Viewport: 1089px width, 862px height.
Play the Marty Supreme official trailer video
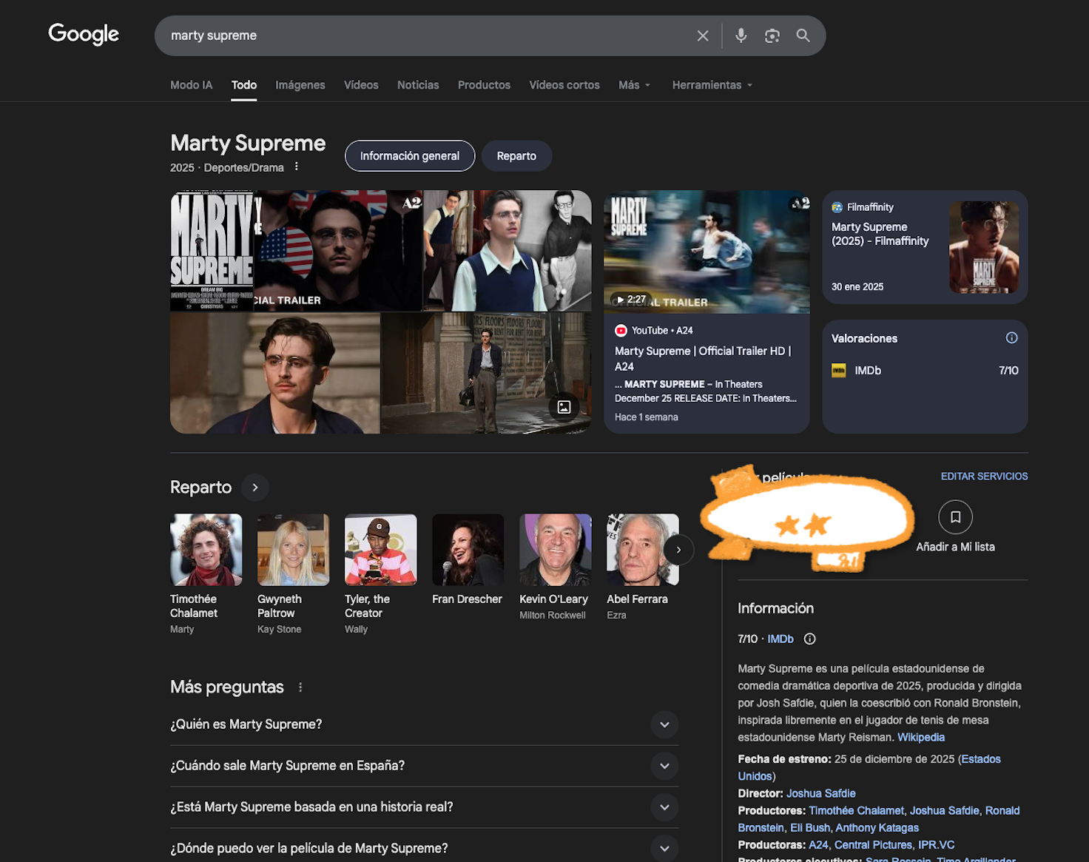tap(707, 252)
